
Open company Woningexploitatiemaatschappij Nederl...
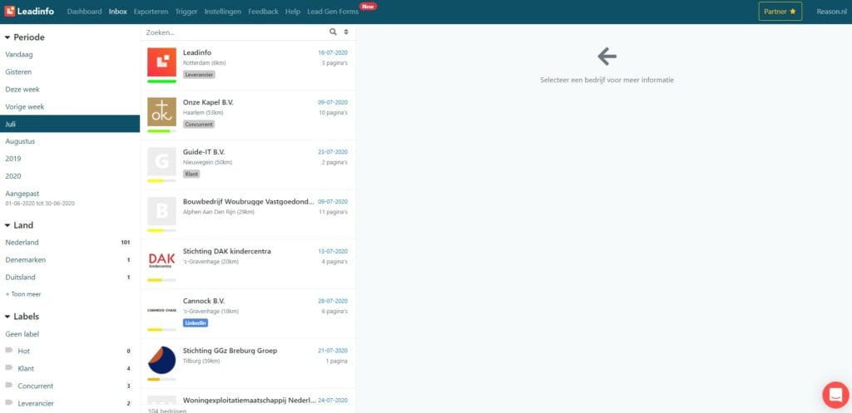coord(250,400)
